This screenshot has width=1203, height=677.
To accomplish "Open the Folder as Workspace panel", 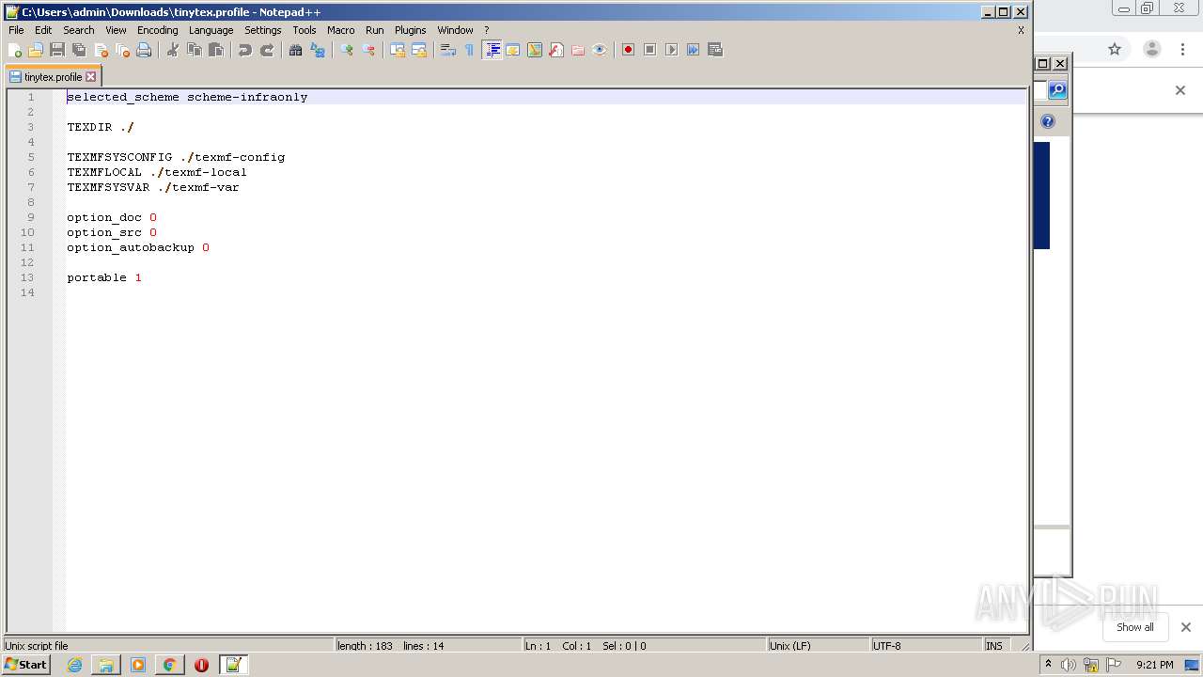I will click(578, 50).
